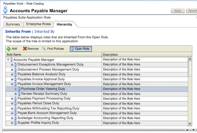Click the Add label in the toolbar
The image size is (197, 133).
14,49
